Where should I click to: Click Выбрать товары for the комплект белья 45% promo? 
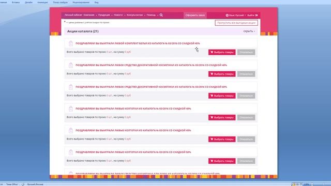click(222, 52)
